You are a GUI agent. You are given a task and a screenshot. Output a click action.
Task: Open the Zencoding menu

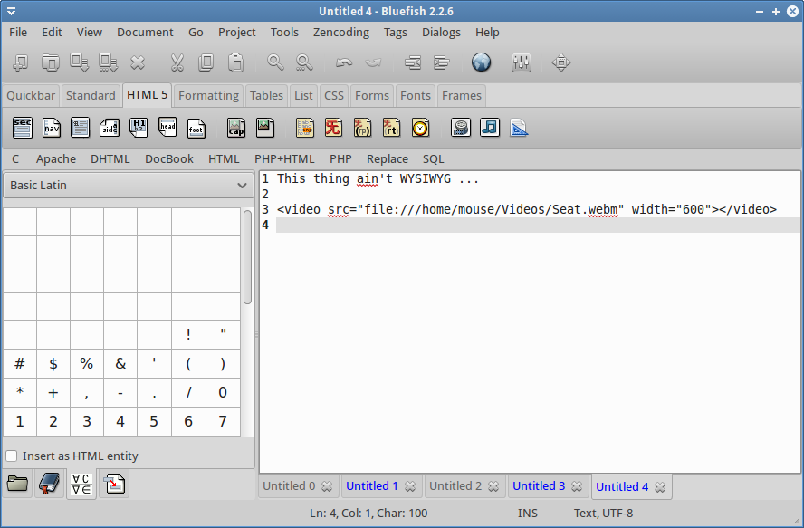click(x=341, y=33)
